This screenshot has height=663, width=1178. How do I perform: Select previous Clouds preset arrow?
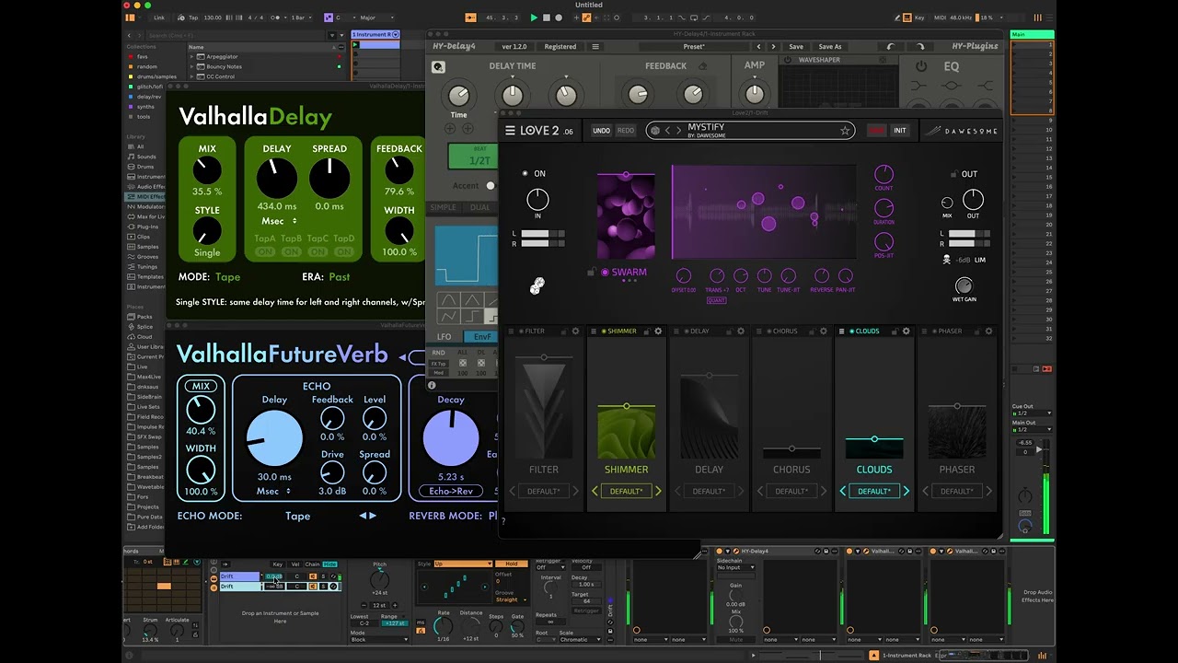click(843, 492)
